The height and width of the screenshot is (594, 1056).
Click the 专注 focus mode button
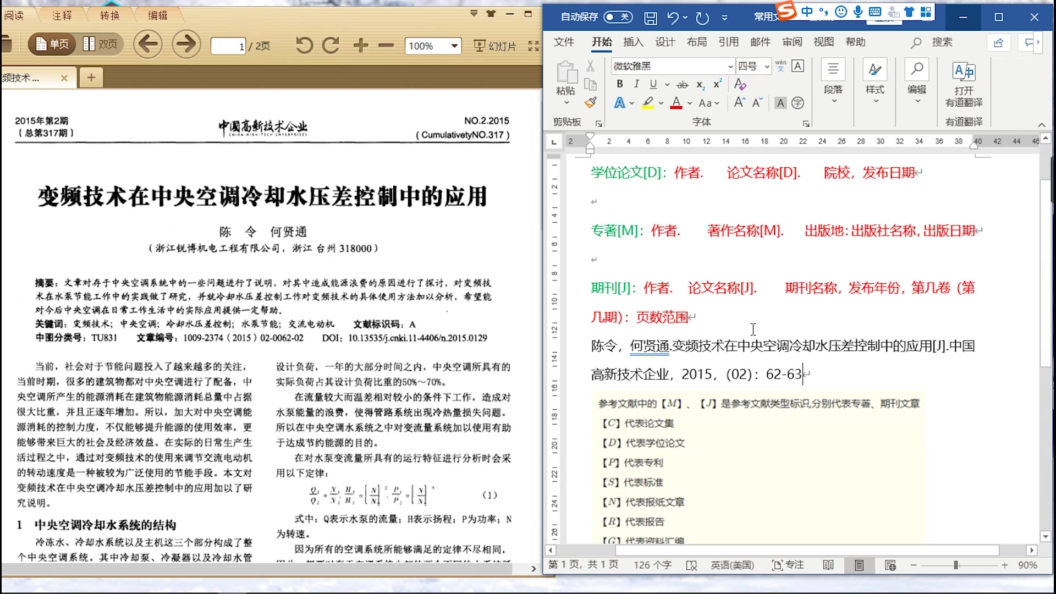[x=788, y=565]
